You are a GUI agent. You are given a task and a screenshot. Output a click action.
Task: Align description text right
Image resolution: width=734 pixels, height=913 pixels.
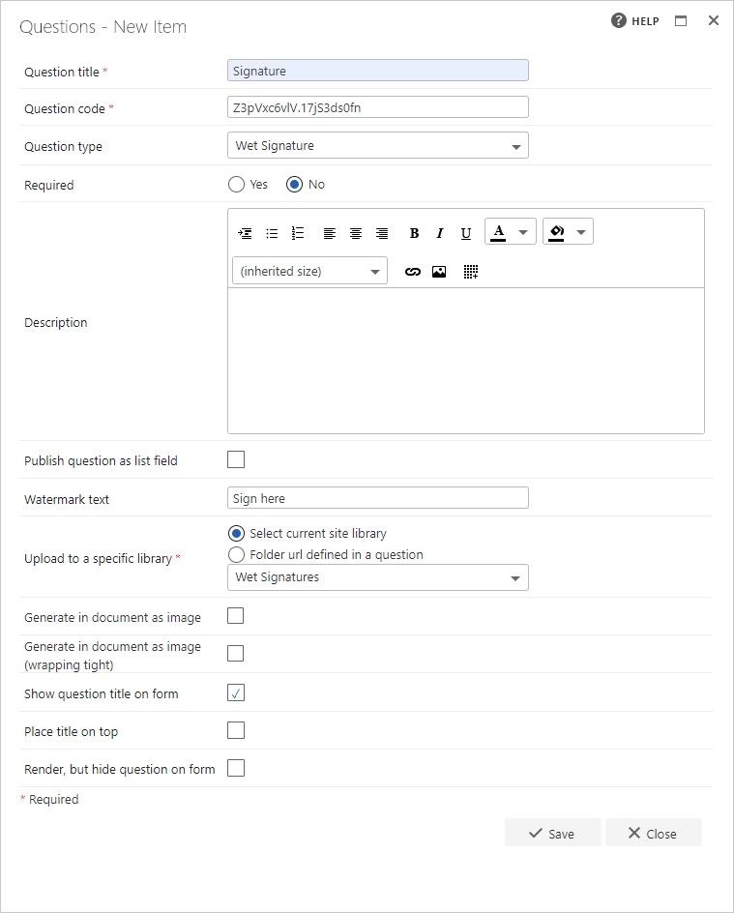pyautogui.click(x=382, y=233)
